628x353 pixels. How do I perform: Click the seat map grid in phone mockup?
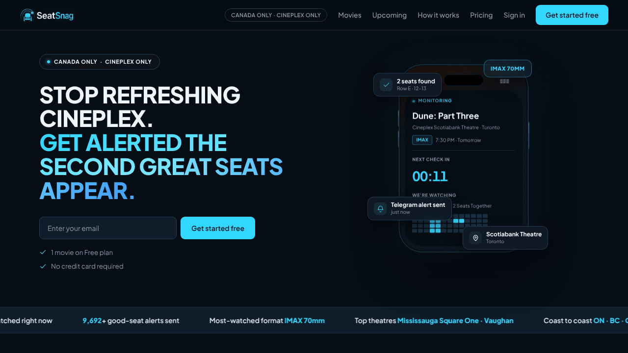coord(450,223)
